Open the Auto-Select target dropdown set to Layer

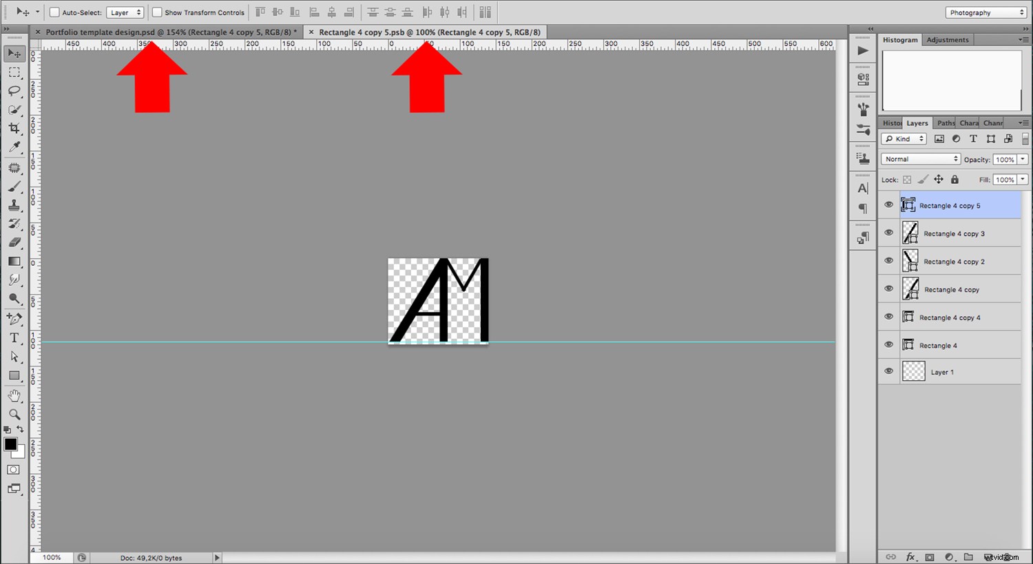click(125, 12)
